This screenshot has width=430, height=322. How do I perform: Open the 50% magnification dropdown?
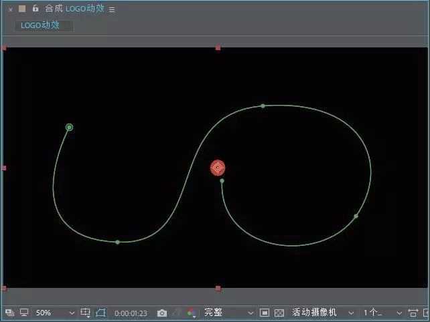coord(55,313)
